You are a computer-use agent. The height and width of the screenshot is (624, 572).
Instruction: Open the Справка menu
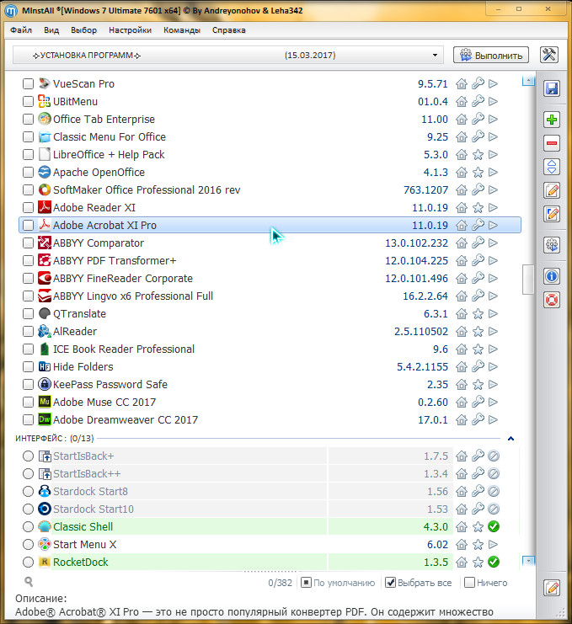229,30
